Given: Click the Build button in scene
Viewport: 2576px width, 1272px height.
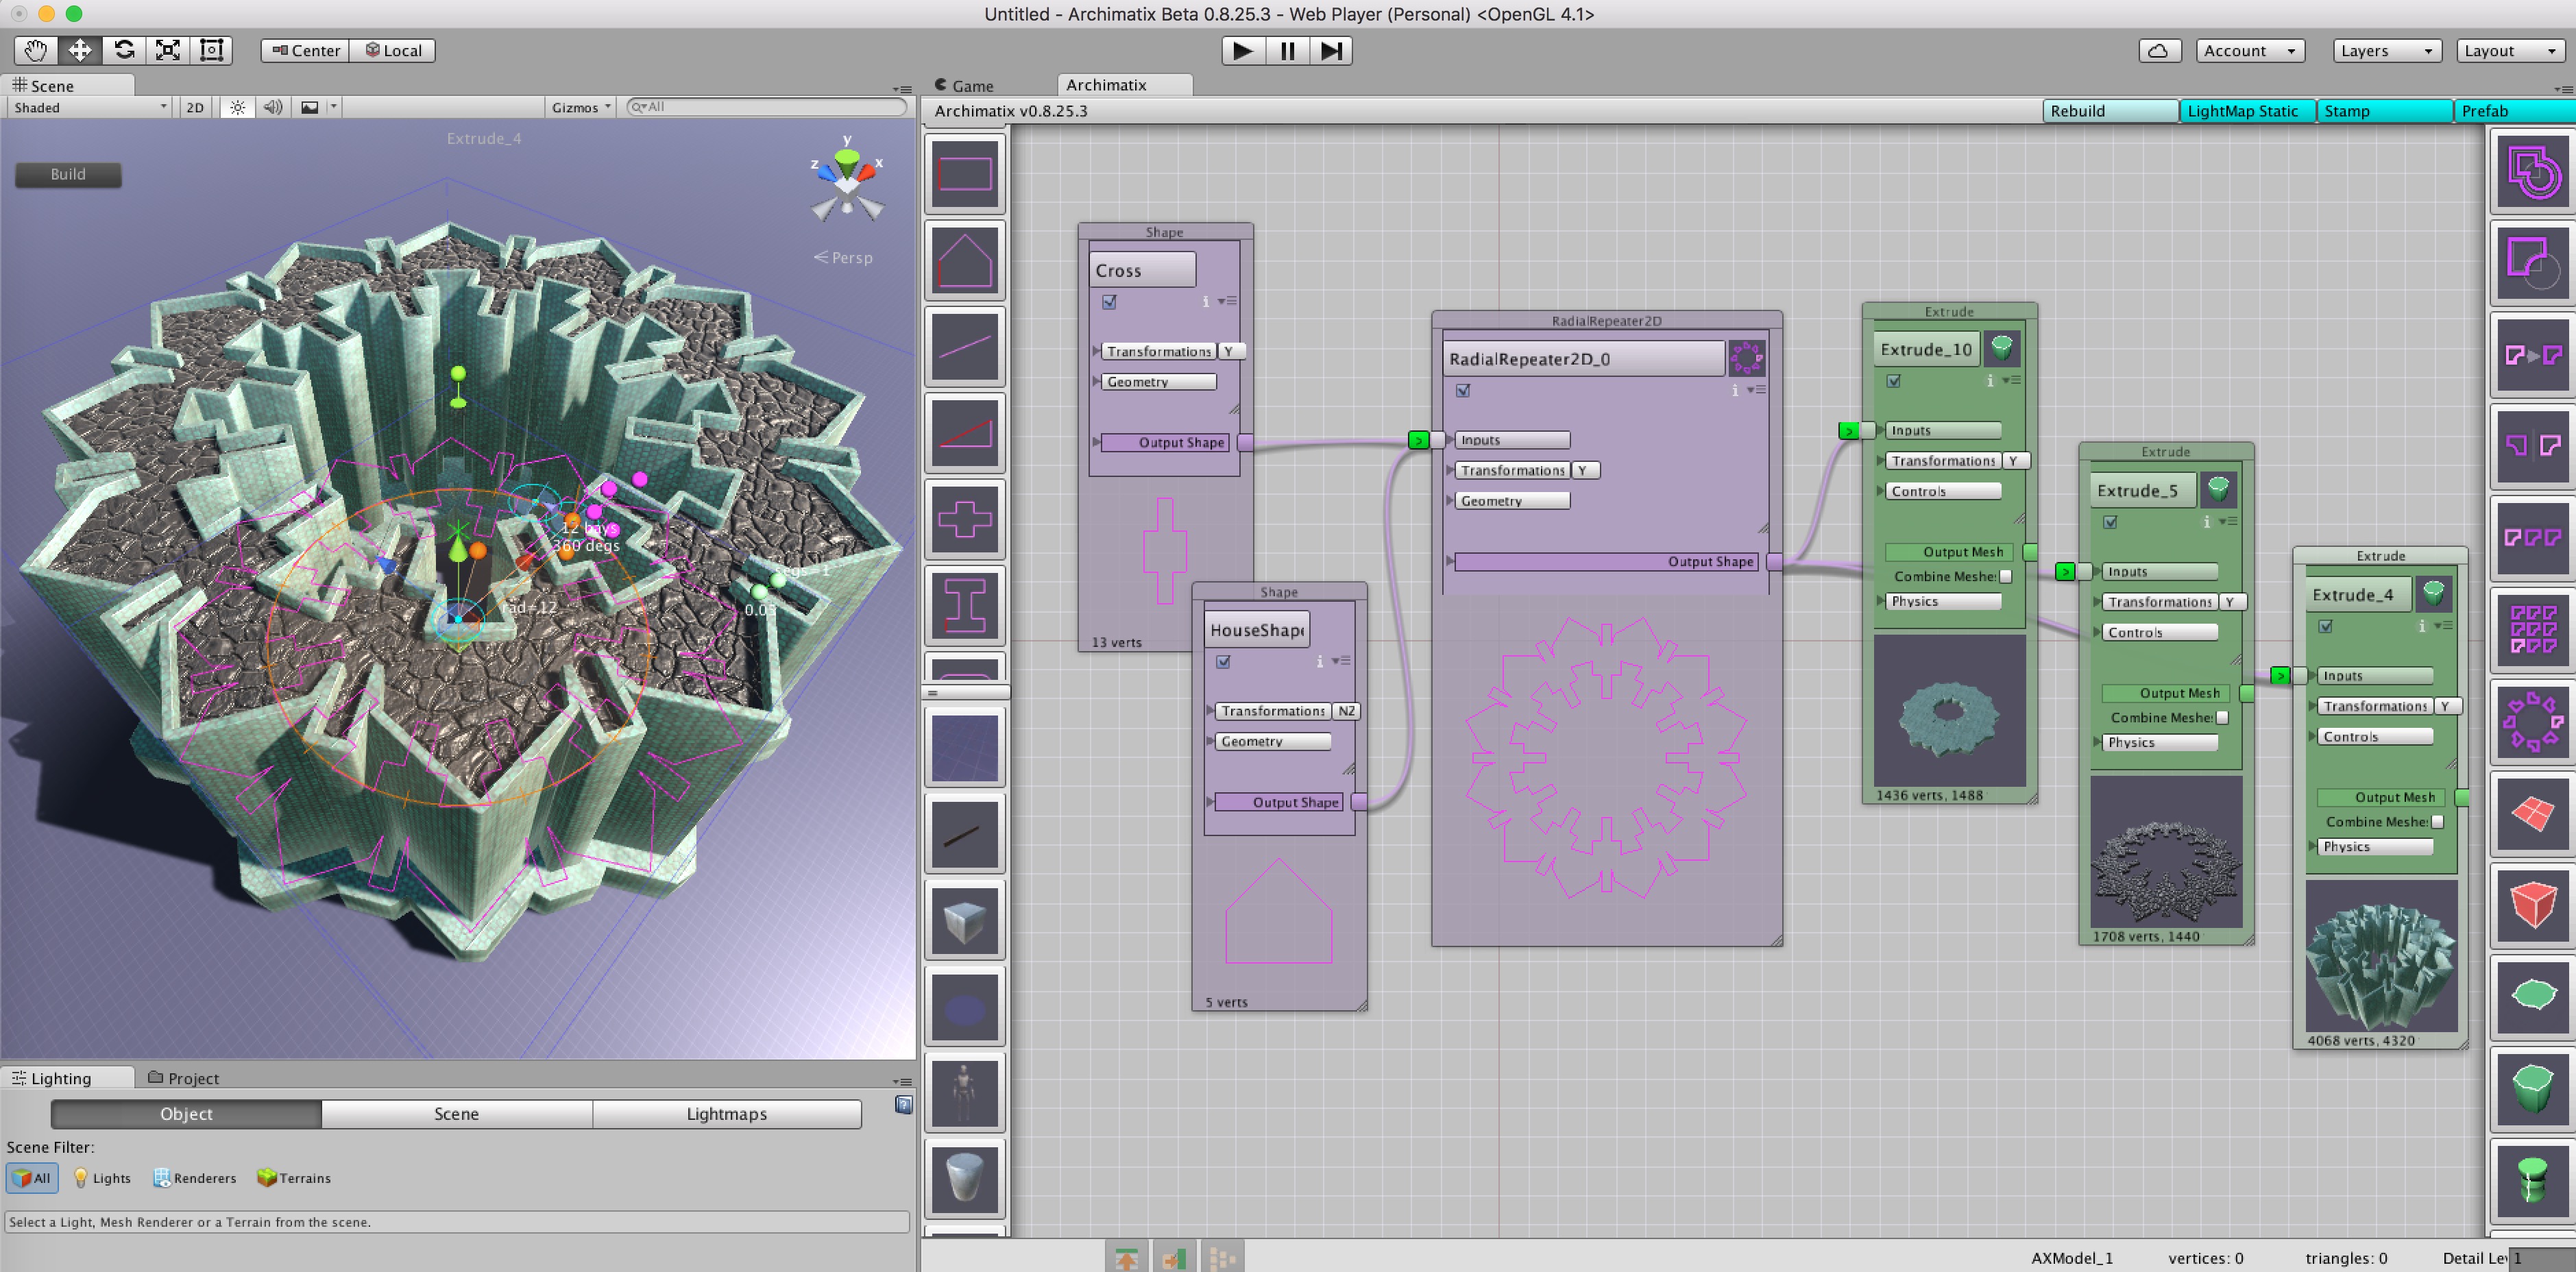Looking at the screenshot, I should tap(68, 174).
